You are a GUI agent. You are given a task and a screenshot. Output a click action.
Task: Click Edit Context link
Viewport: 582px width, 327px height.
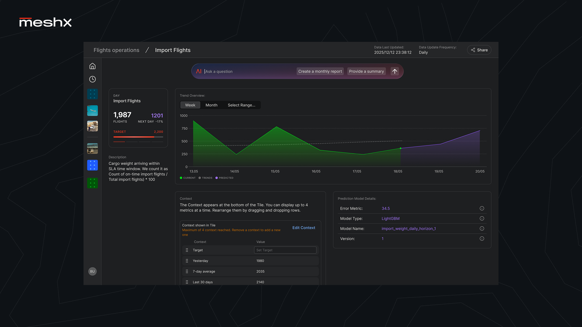click(304, 228)
